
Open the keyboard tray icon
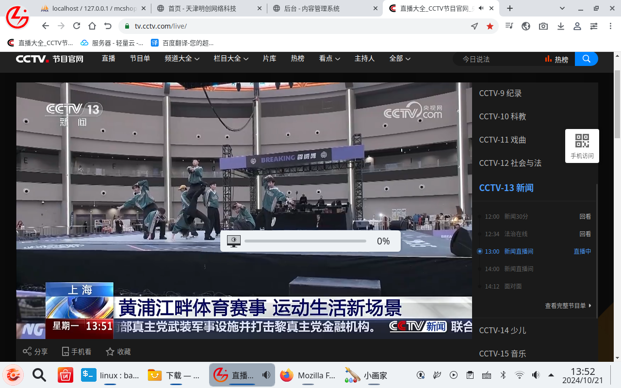487,375
